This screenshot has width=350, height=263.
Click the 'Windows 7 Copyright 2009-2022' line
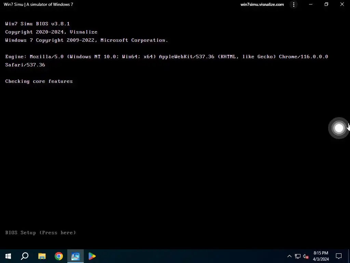86,40
